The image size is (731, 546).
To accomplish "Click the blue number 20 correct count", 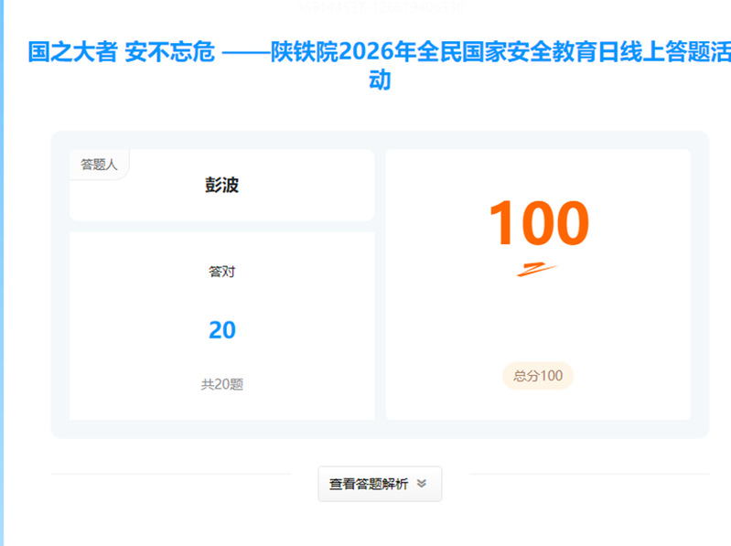I will (x=221, y=330).
